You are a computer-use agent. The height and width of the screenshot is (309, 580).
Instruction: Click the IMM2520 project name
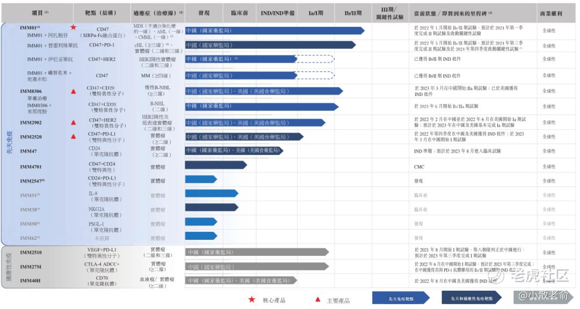click(31, 137)
